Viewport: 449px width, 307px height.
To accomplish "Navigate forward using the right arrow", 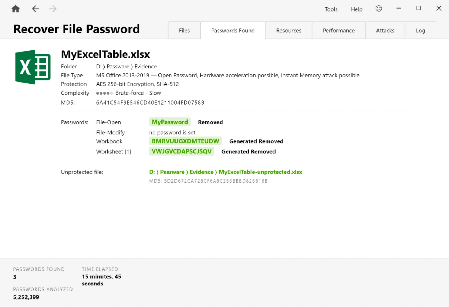I will pyautogui.click(x=53, y=9).
